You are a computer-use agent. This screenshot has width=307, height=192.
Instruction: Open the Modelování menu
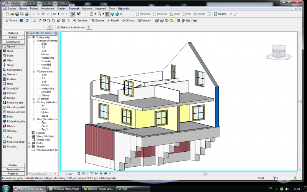point(48,8)
